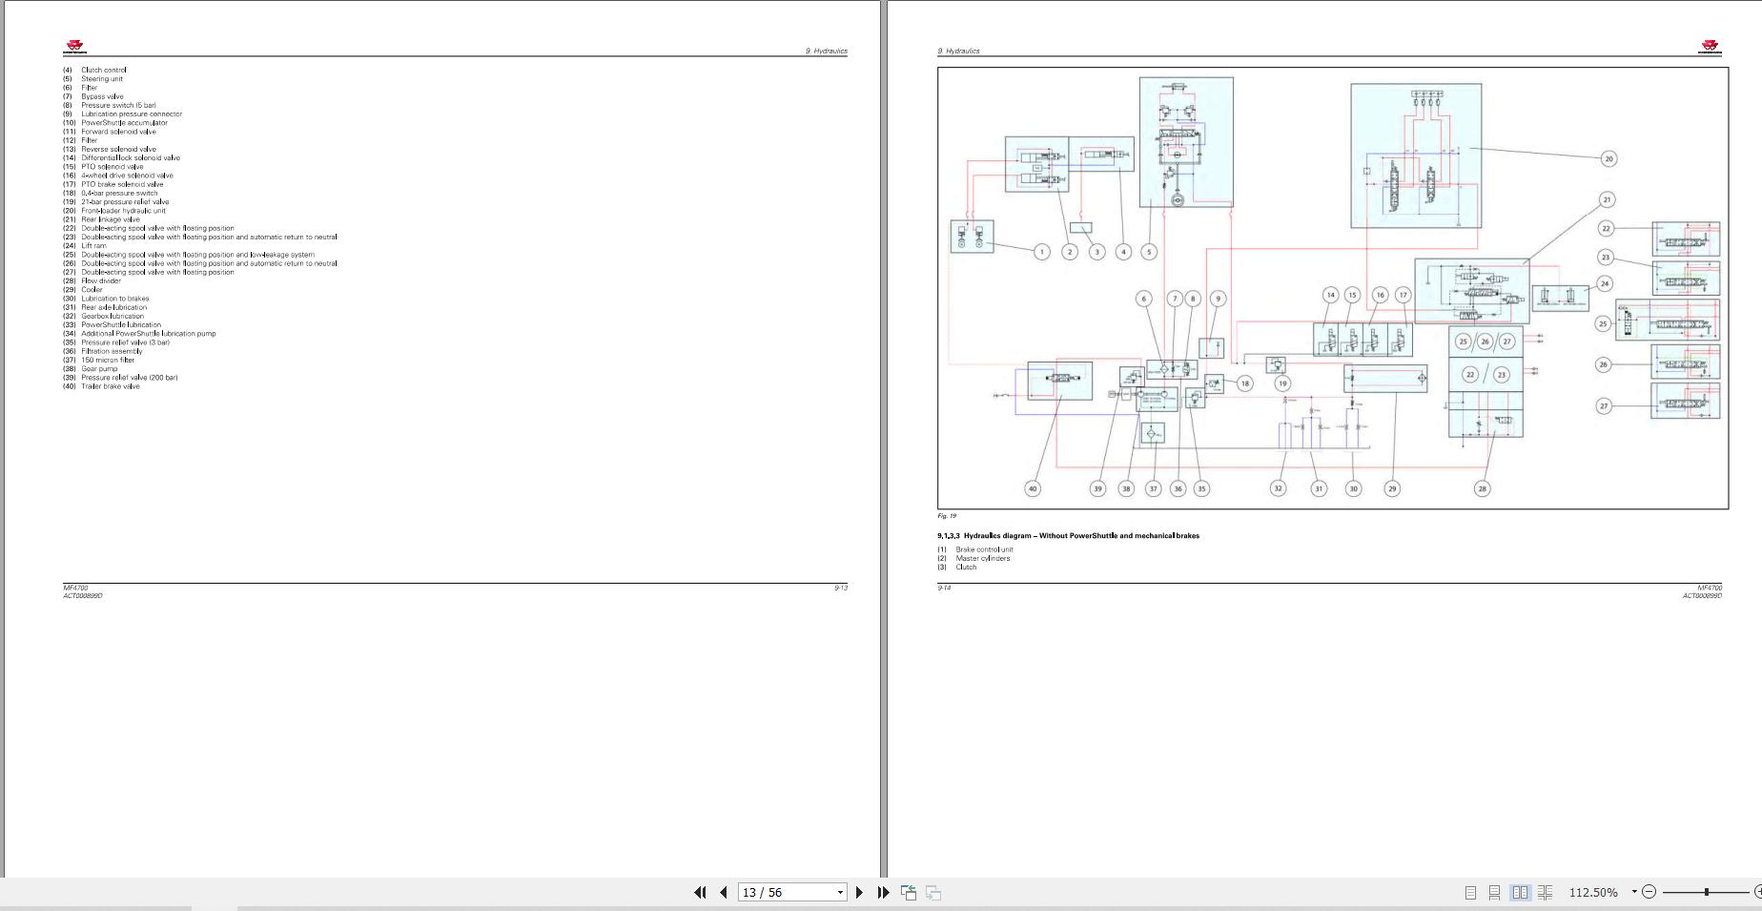Open the page number dropdown

click(x=840, y=893)
